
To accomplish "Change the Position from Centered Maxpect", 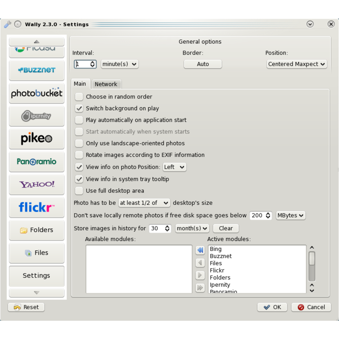I will coord(296,64).
